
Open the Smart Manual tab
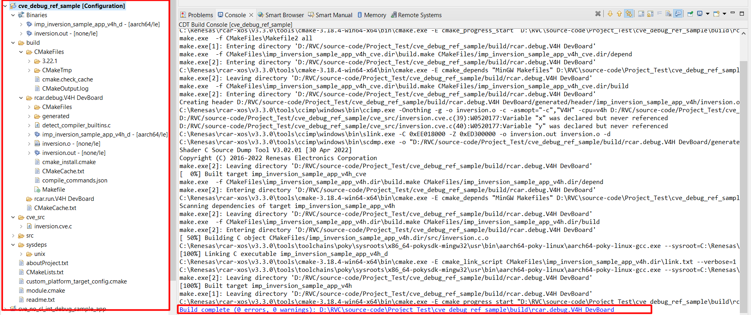click(x=330, y=15)
